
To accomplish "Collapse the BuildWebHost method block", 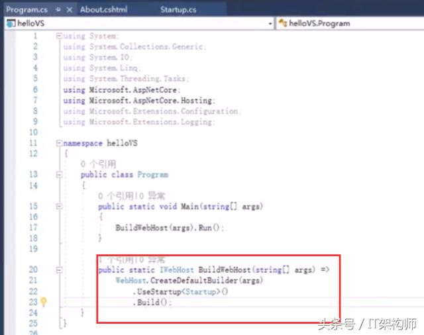I will (59, 270).
